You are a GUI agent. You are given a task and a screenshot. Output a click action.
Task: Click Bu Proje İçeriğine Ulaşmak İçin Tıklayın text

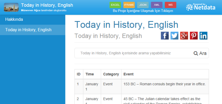[x=143, y=11]
